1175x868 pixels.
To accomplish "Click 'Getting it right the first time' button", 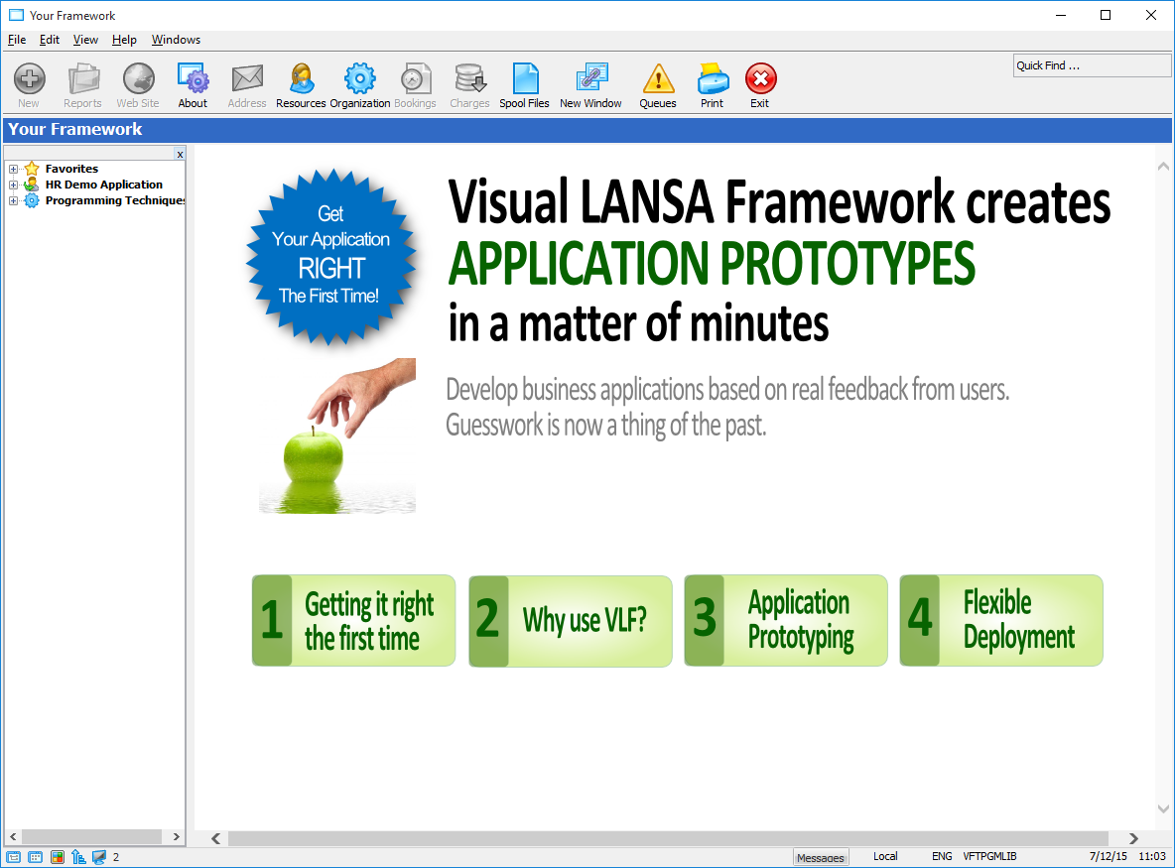I will point(353,621).
